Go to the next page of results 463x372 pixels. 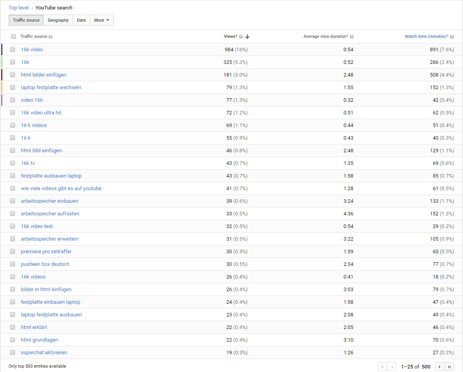[x=439, y=366]
